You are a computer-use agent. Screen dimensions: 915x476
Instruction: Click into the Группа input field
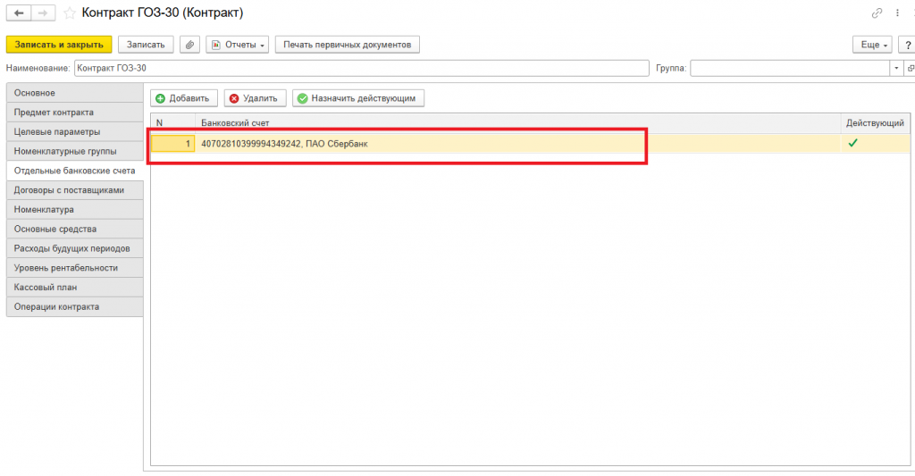(790, 68)
